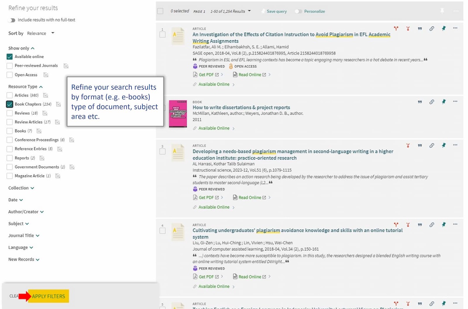Open the results page overflow menu
Viewport: 468px width, 309px height.
click(456, 11)
